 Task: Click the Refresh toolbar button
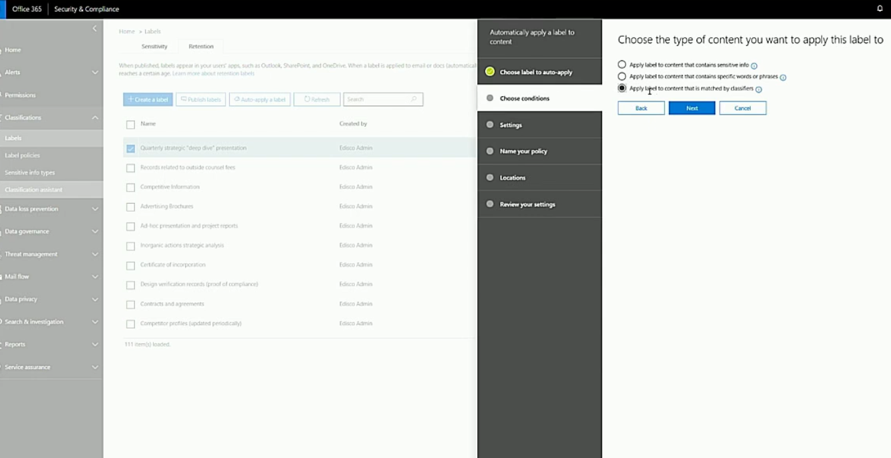[x=317, y=99]
